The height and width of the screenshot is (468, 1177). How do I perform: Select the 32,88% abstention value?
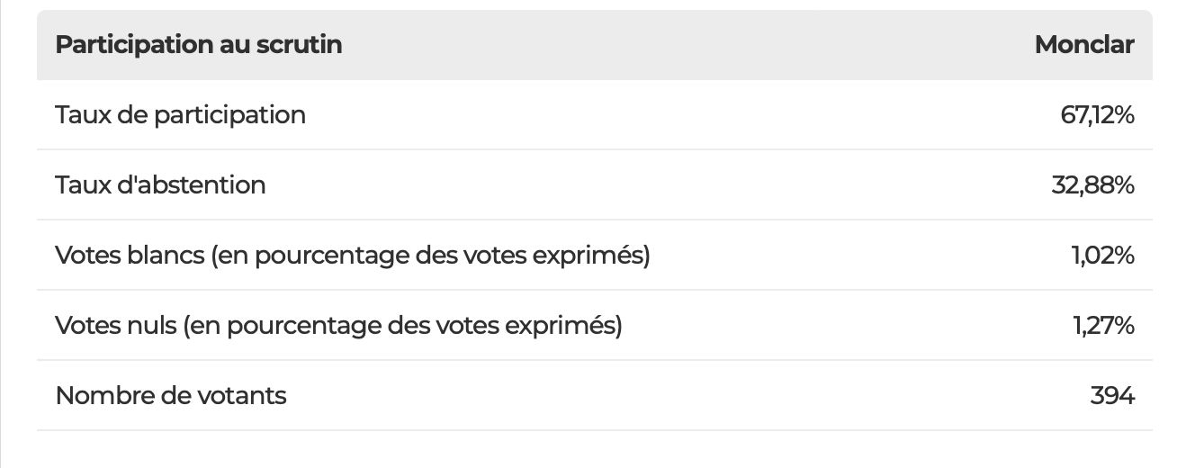[1092, 185]
